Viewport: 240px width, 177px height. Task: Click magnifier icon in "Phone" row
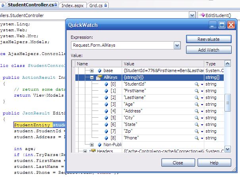pyautogui.click(x=196, y=137)
